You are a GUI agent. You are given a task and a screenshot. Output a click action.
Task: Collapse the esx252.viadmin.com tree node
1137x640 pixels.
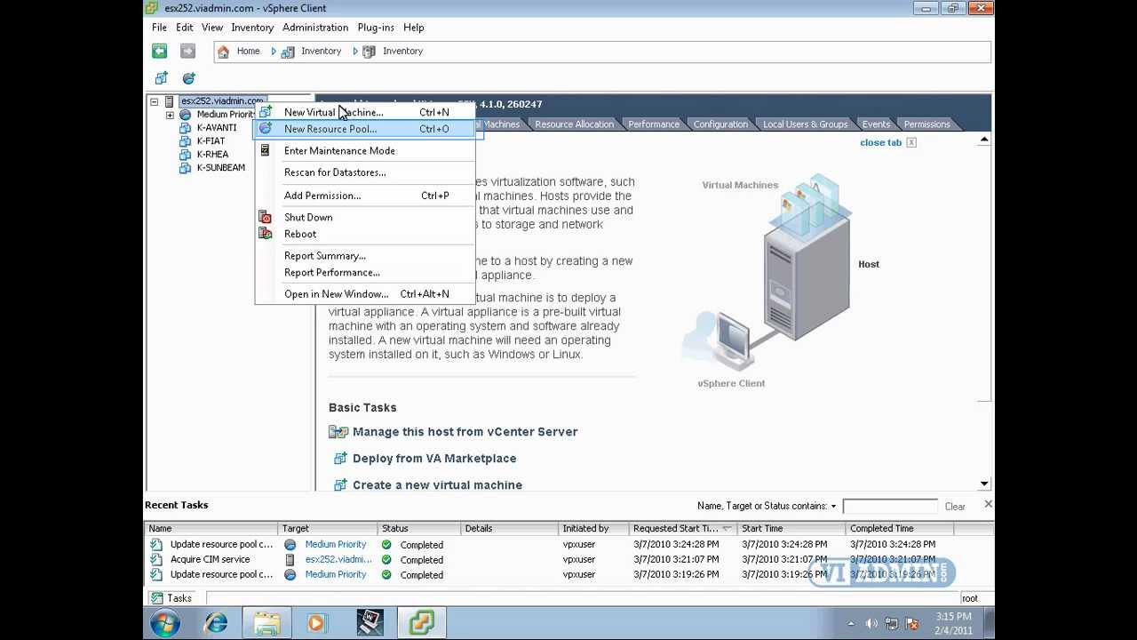[x=154, y=101]
